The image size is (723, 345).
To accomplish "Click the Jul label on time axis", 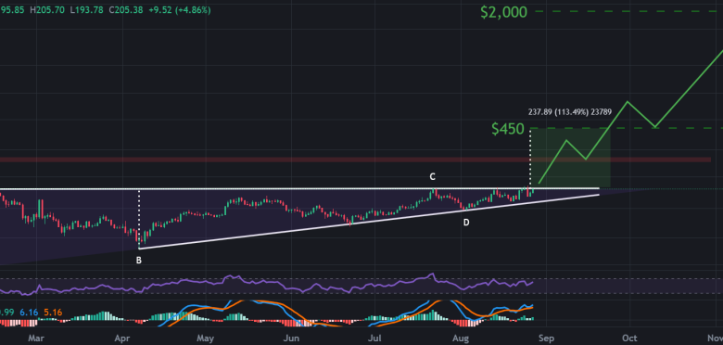I will pyautogui.click(x=375, y=339).
